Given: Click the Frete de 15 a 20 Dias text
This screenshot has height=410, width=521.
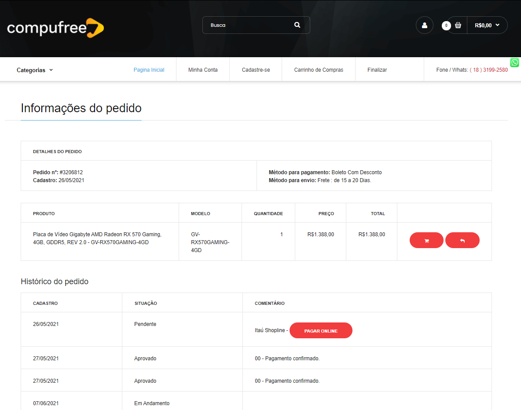Looking at the screenshot, I should pos(344,180).
